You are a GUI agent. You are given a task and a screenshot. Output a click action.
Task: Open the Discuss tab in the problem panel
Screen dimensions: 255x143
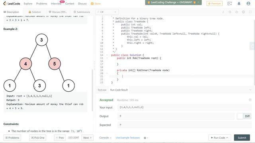[x=58, y=12]
